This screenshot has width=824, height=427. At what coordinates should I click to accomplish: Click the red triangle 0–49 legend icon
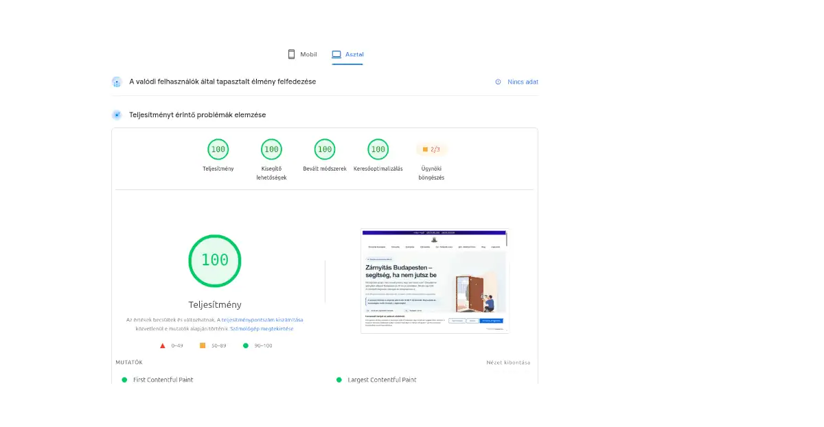[x=163, y=345]
